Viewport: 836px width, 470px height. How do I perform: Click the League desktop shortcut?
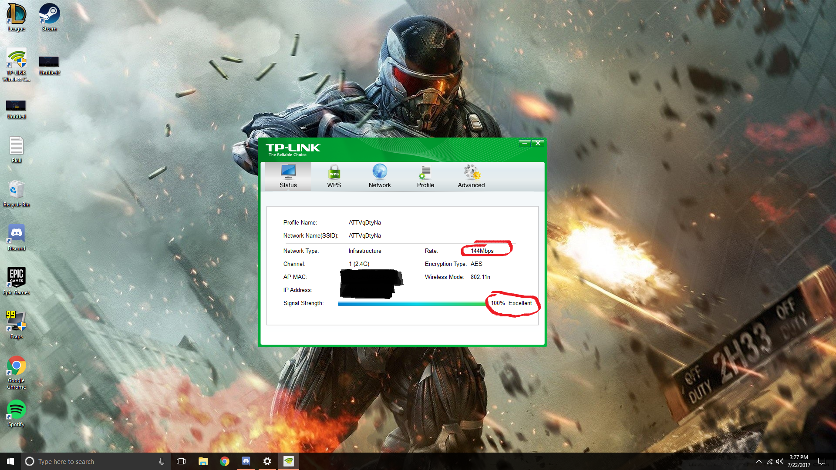[17, 18]
